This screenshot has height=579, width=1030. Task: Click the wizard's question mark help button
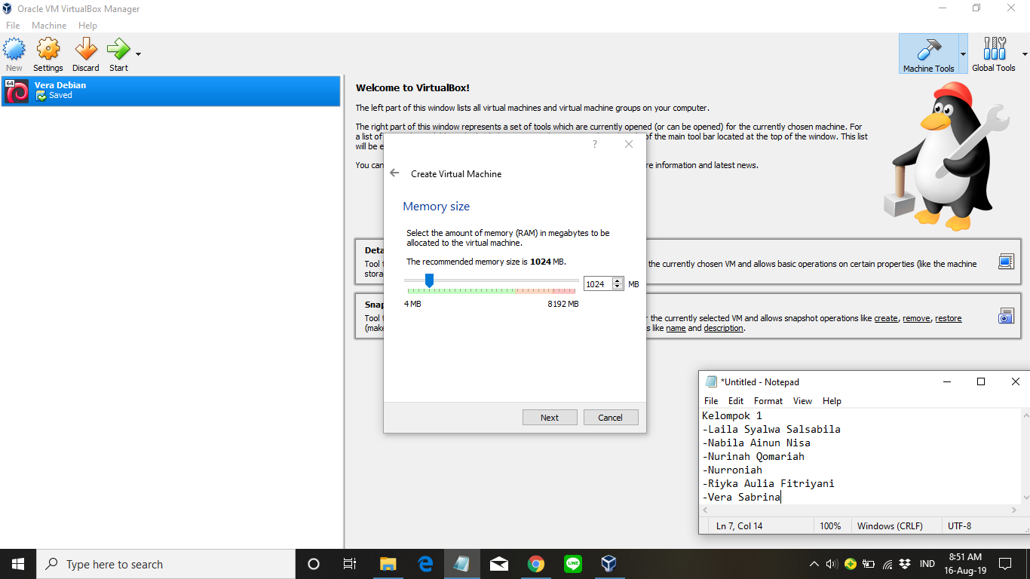(x=594, y=144)
